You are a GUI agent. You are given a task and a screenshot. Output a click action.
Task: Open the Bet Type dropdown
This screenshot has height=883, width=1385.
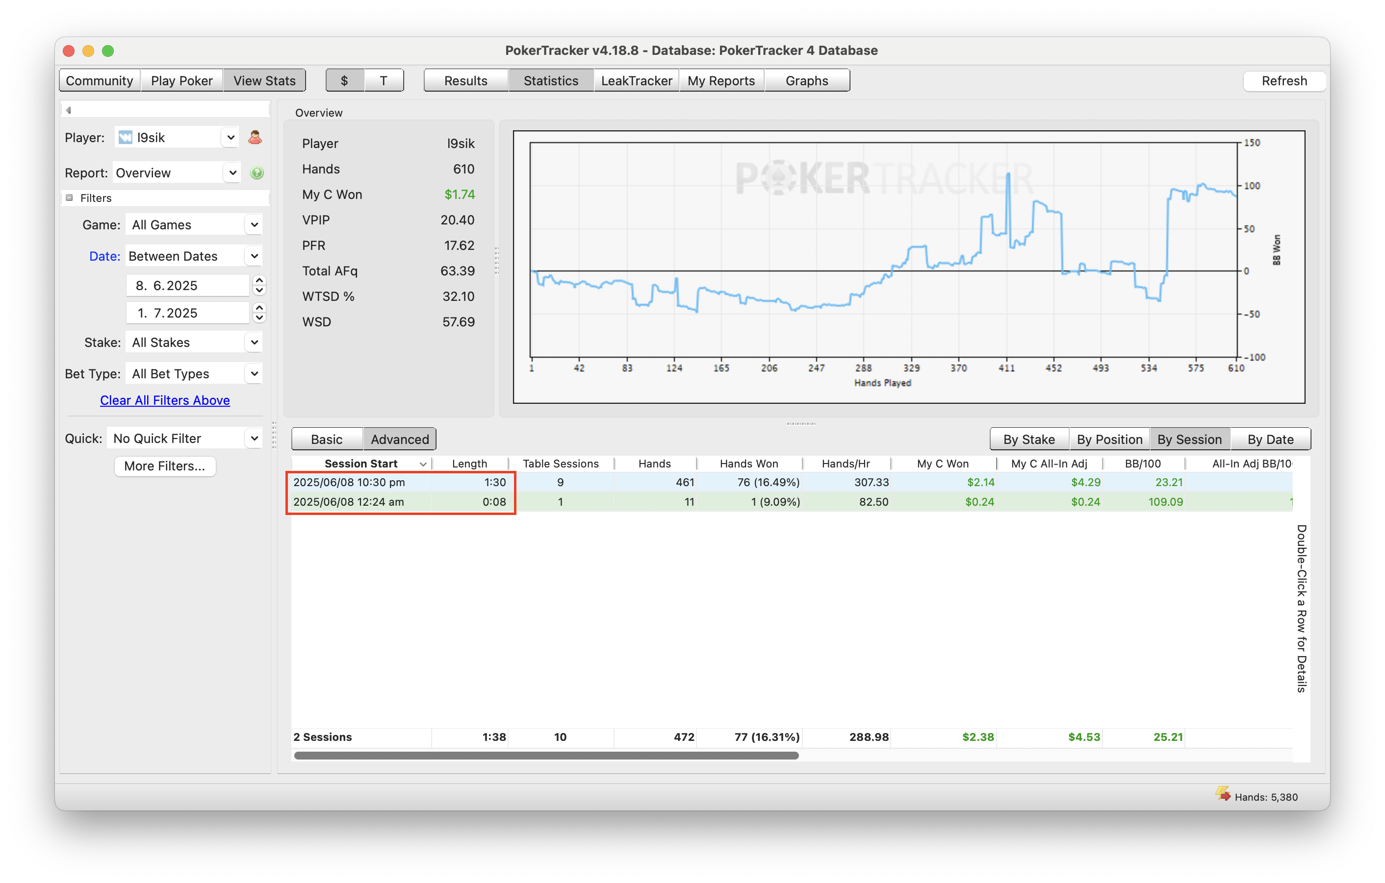click(x=254, y=374)
